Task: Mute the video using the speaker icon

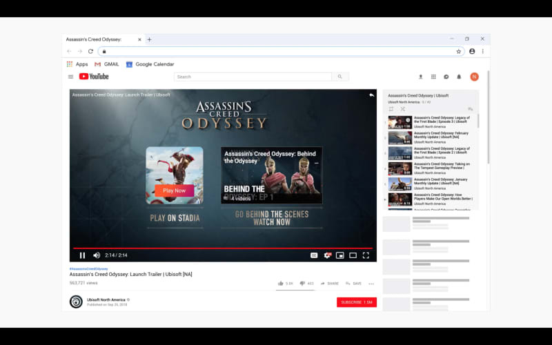Action: pos(97,255)
